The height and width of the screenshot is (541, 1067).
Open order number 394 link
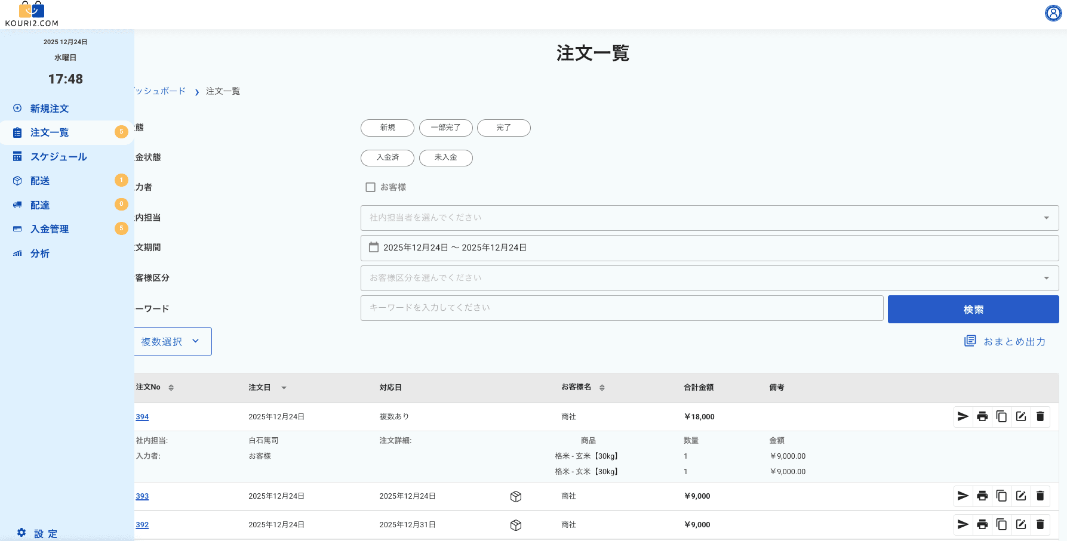[142, 417]
